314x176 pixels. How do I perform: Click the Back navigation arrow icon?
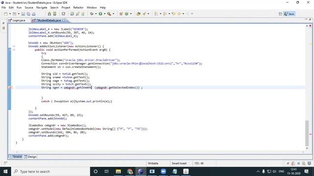(179, 14)
